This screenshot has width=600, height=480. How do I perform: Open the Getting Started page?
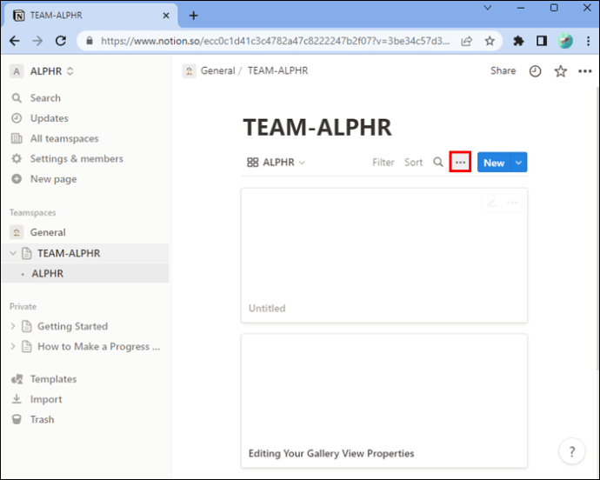(x=72, y=326)
